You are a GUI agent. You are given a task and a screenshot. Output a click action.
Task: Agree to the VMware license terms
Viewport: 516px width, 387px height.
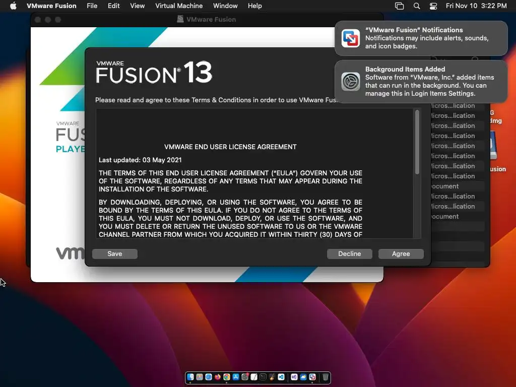point(401,254)
